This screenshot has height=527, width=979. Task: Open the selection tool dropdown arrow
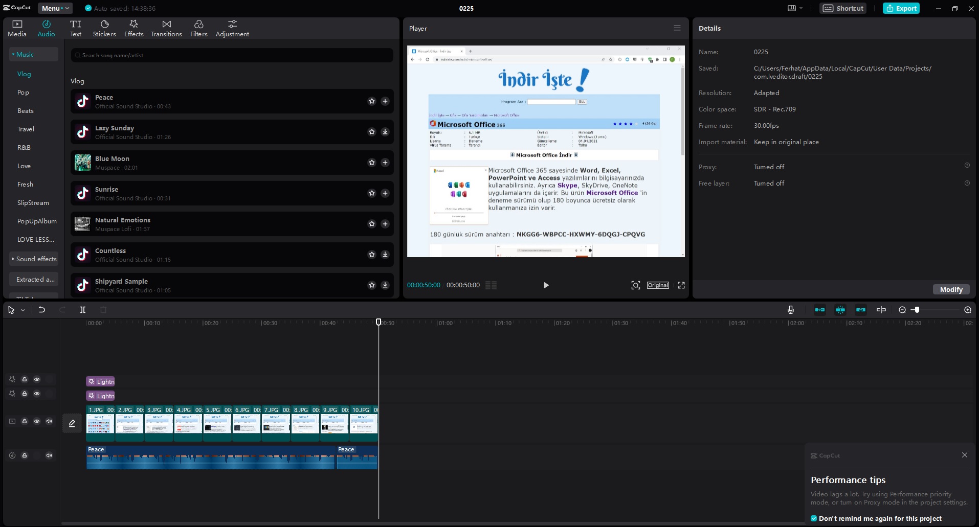coord(23,310)
